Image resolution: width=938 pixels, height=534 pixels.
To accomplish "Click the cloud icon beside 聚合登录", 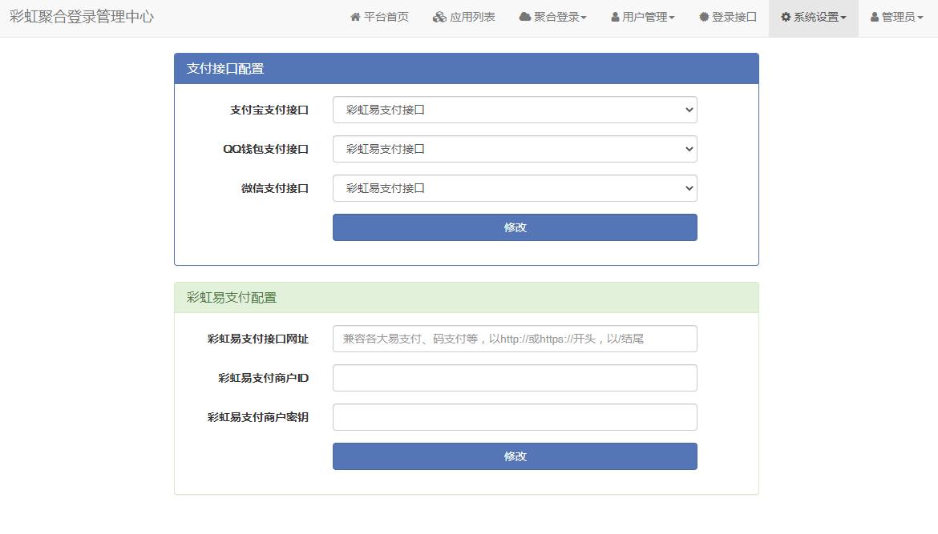I will 524,17.
